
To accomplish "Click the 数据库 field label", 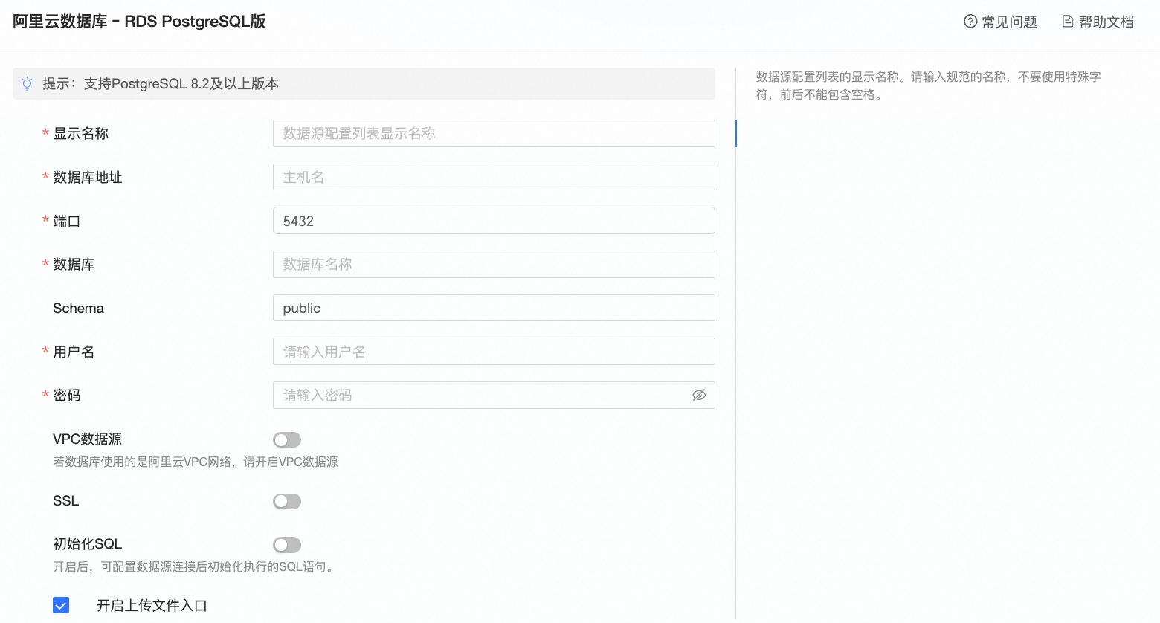I will click(74, 265).
